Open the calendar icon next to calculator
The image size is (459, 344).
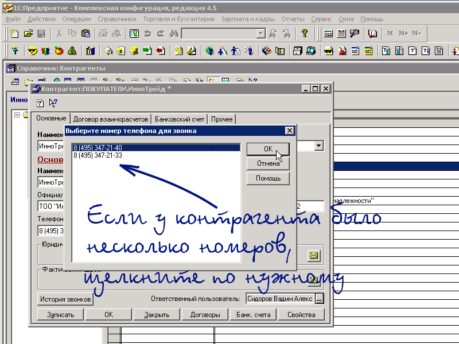[x=341, y=34]
